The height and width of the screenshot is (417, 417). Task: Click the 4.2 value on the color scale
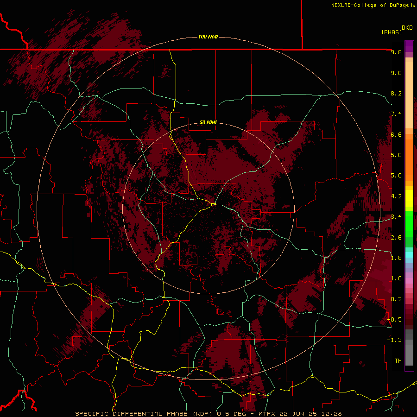click(x=396, y=196)
